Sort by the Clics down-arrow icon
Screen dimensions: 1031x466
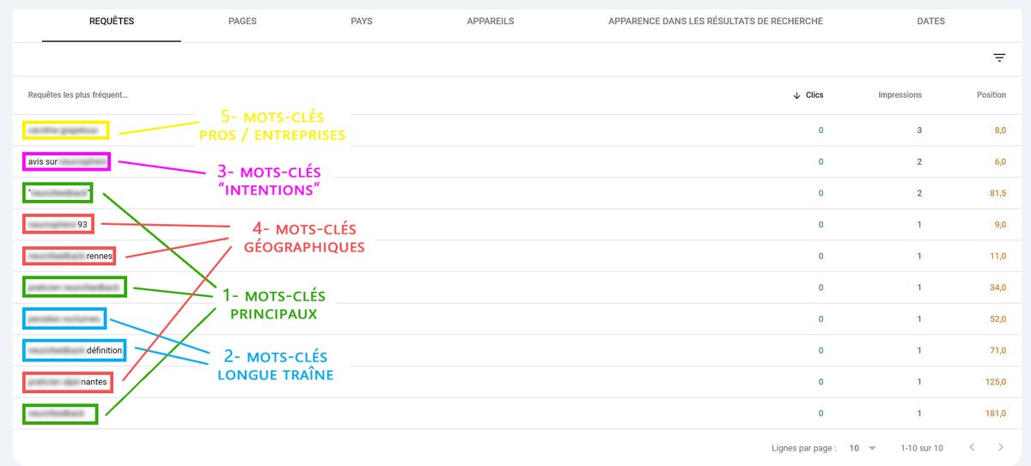796,95
